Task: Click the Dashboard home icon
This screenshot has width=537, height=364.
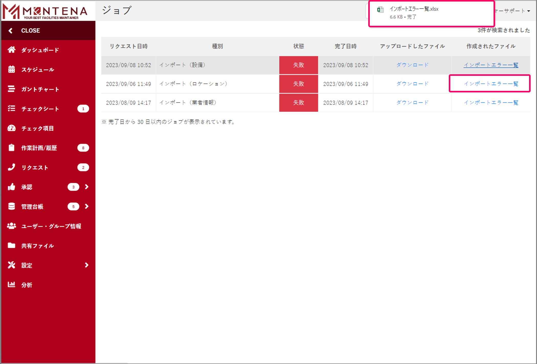Action: 11,50
